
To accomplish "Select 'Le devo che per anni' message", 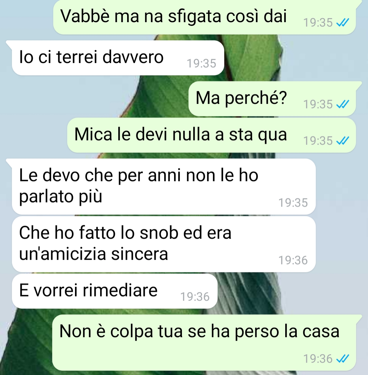I will (x=164, y=186).
